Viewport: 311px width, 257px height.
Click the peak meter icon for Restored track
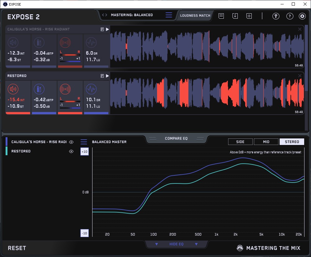click(39, 89)
